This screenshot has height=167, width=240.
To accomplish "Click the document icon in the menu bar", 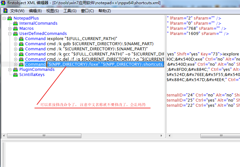I will pyautogui.click(x=5, y=11).
